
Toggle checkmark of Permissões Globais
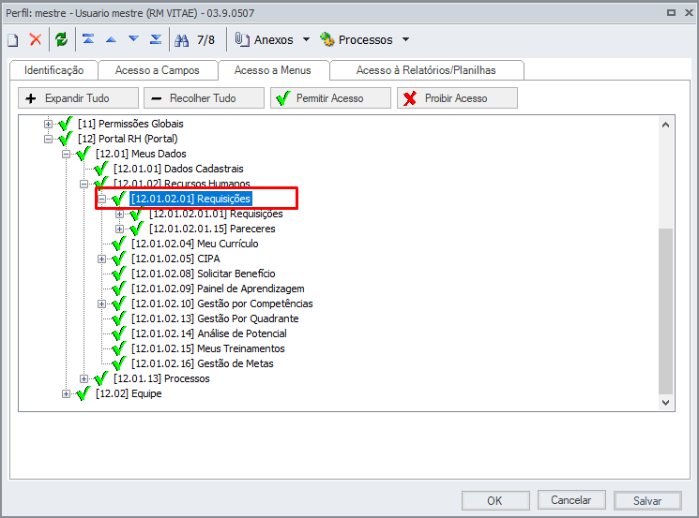66,124
